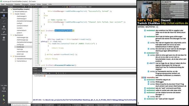
Task: Toggle the left sidebar visibility icon
Action: [9, 105]
